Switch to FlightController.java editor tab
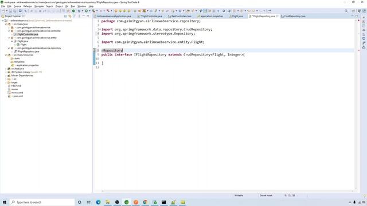 (x=150, y=16)
